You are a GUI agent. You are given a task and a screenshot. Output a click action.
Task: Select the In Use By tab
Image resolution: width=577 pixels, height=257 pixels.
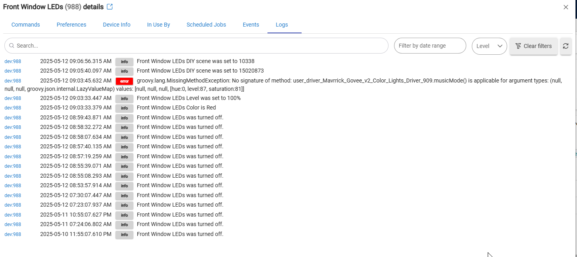(x=158, y=25)
